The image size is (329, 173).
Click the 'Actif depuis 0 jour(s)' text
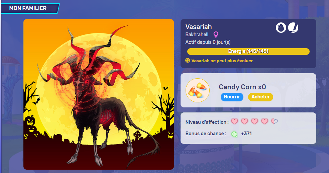(208, 42)
